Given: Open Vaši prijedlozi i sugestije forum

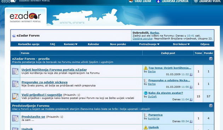Looking at the screenshot, I should (42, 95).
